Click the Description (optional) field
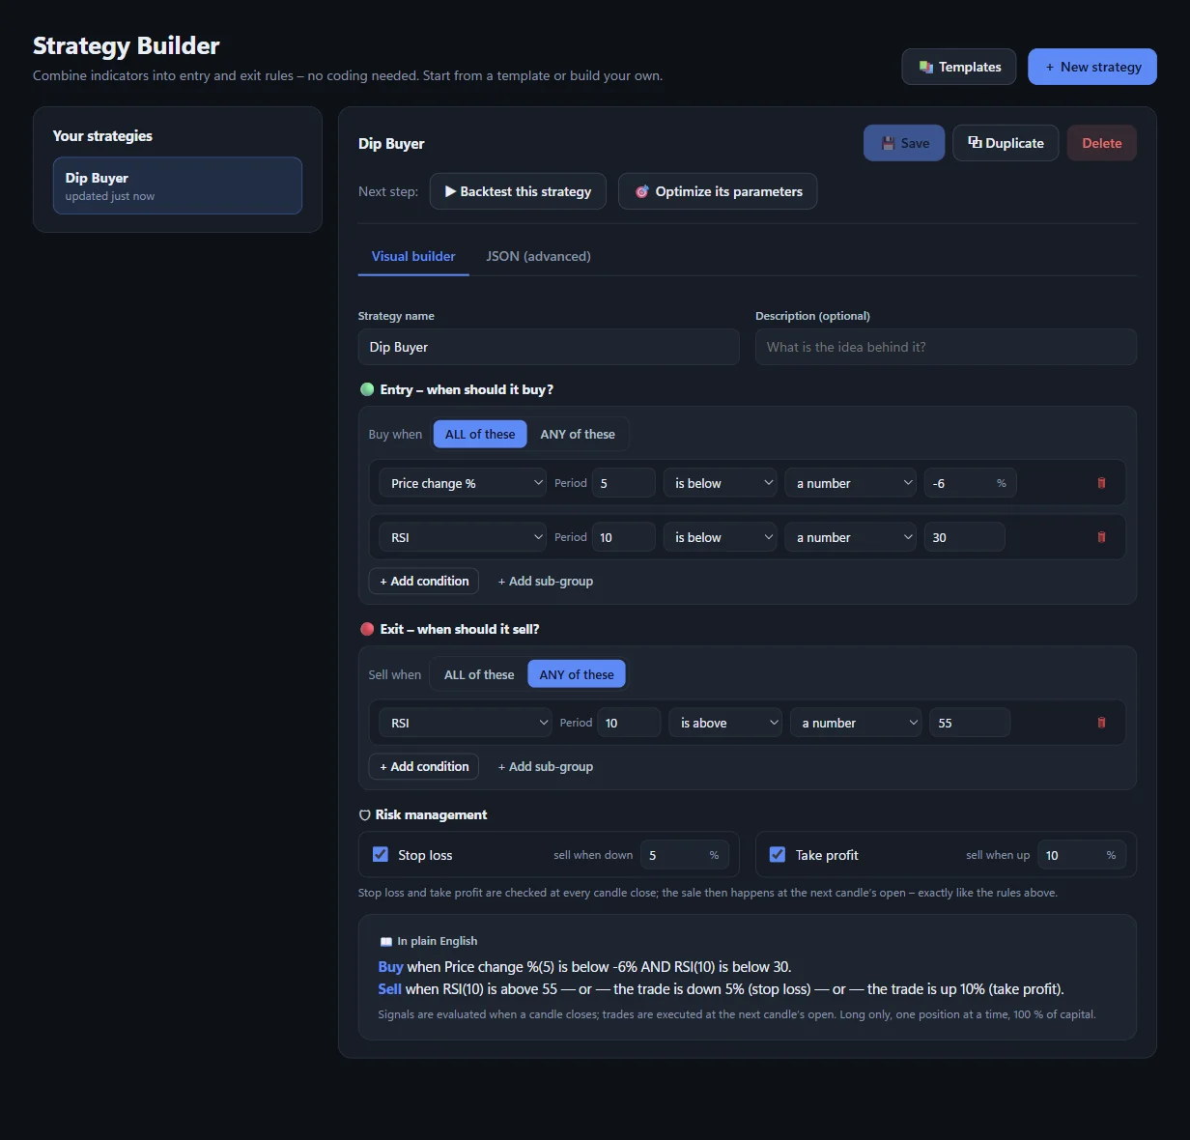The height and width of the screenshot is (1140, 1190). click(x=946, y=347)
